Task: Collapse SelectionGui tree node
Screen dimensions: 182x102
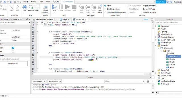Action: pos(158,48)
